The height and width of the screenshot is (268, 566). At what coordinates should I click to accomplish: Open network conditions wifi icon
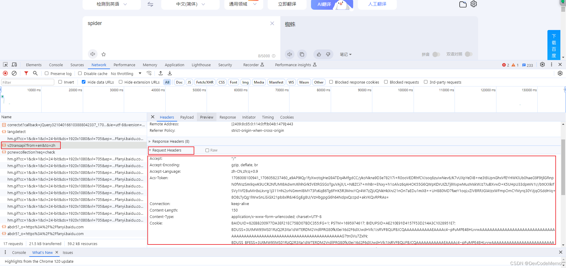coord(149,73)
